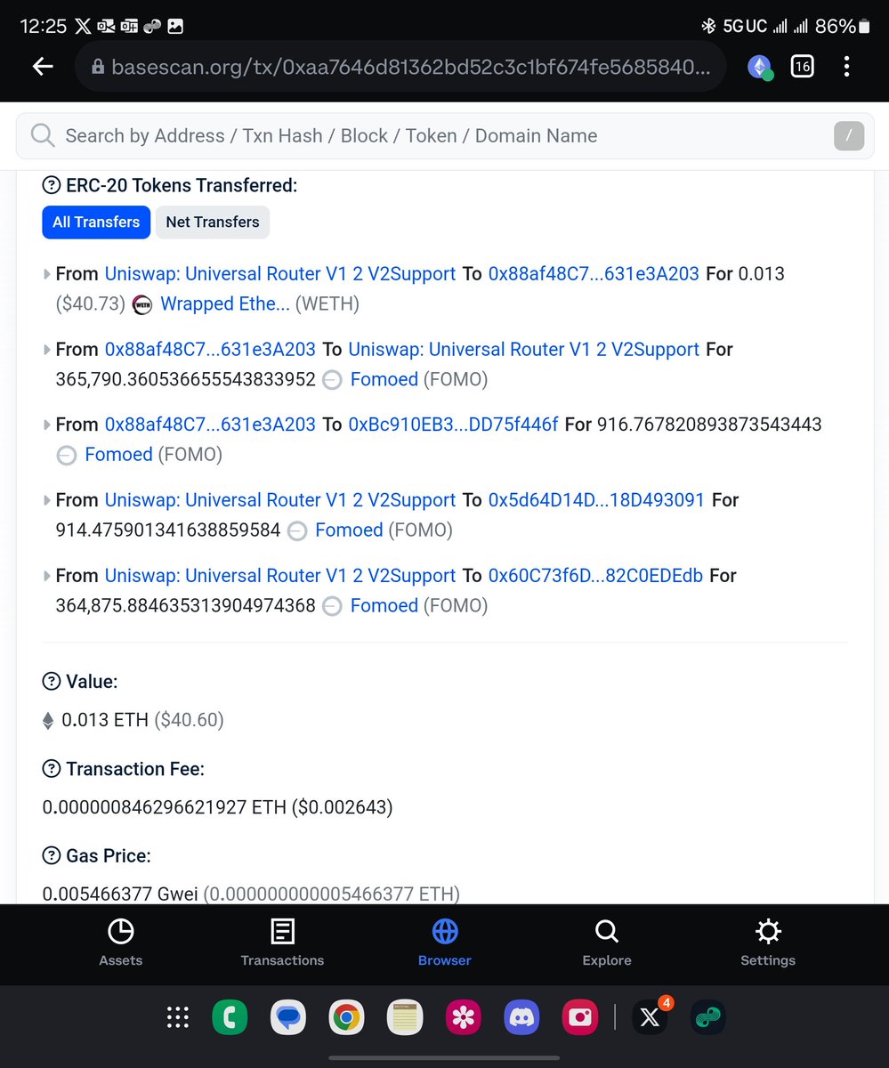Open the Notes app in the dock

405,1017
